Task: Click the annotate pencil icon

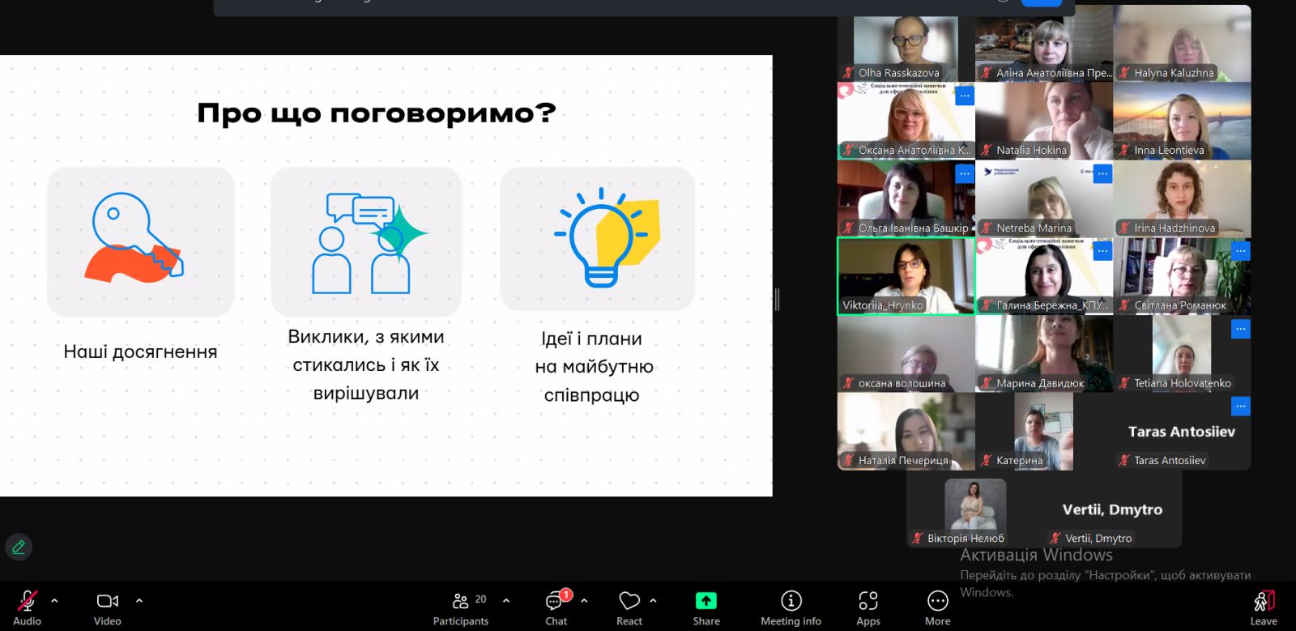Action: 19,548
